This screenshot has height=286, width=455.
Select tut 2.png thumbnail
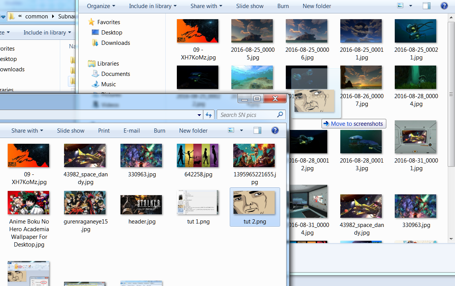coord(254,207)
